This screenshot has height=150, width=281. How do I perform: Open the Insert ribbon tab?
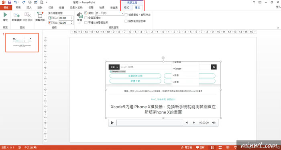coord(29,8)
